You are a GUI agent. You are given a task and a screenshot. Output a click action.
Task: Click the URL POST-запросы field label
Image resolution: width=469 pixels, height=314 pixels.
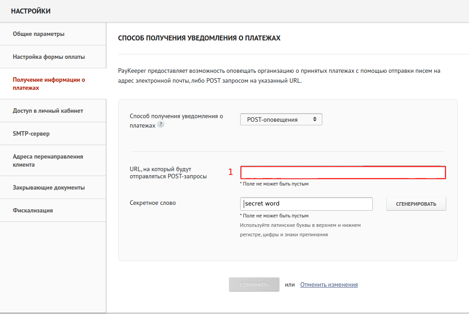point(168,172)
